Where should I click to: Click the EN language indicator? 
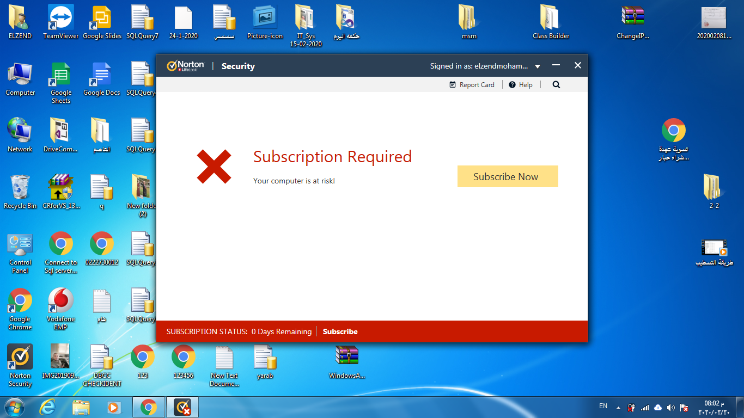point(603,406)
